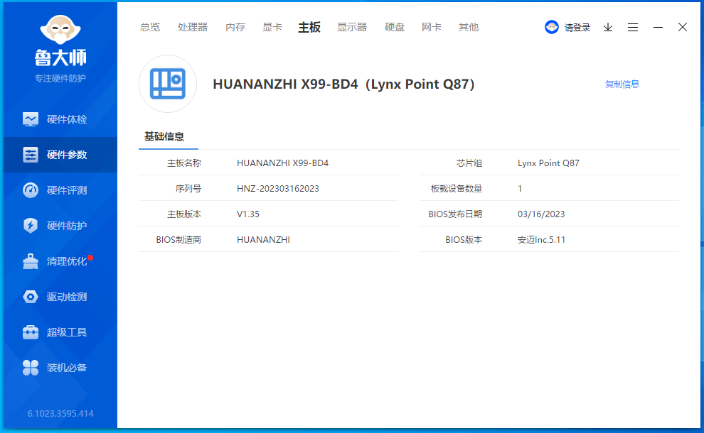704x433 pixels.
Task: Switch to 网卡 network card tab
Action: coord(432,28)
